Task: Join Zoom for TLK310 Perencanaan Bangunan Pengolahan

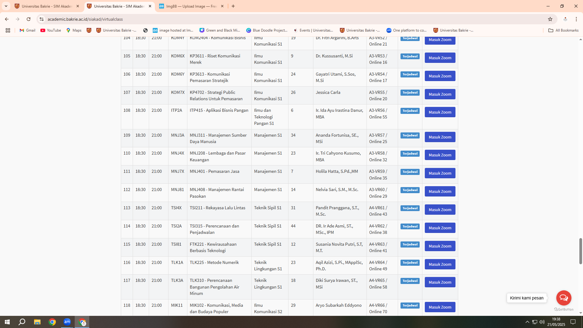Action: point(440,282)
